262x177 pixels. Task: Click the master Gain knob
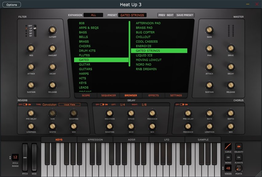pyautogui.click(x=209, y=30)
